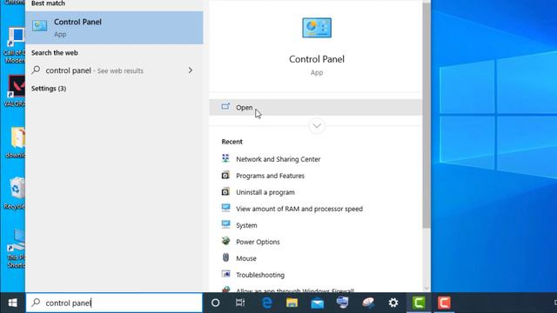This screenshot has width=557, height=313.
Task: Click the Control Panel icon in best match
Action: point(39,25)
